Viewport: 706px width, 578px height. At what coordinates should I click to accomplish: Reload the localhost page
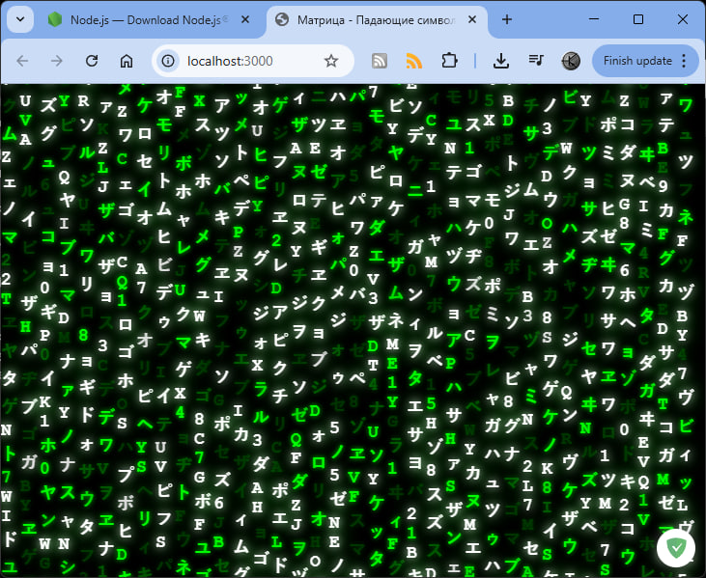pos(92,61)
